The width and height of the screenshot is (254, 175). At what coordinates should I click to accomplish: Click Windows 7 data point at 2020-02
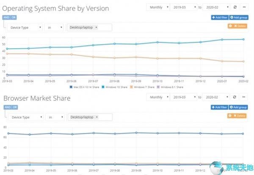243,61
